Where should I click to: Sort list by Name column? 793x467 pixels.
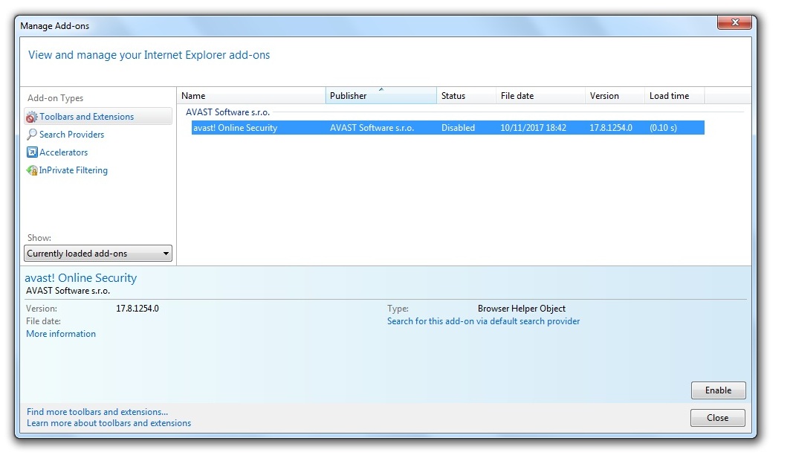click(251, 96)
